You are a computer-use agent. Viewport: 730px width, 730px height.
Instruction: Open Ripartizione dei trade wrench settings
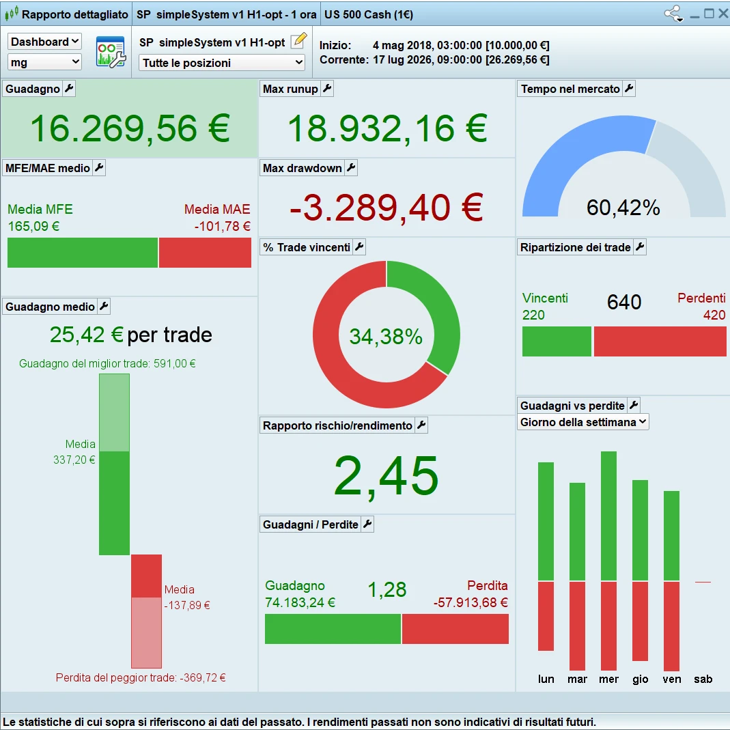tap(640, 247)
